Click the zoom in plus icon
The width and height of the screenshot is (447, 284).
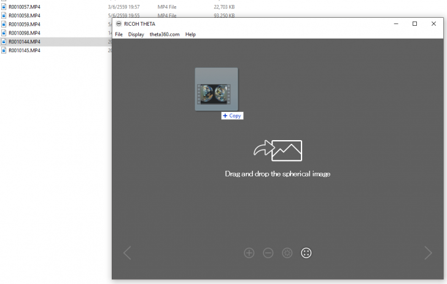coord(249,253)
